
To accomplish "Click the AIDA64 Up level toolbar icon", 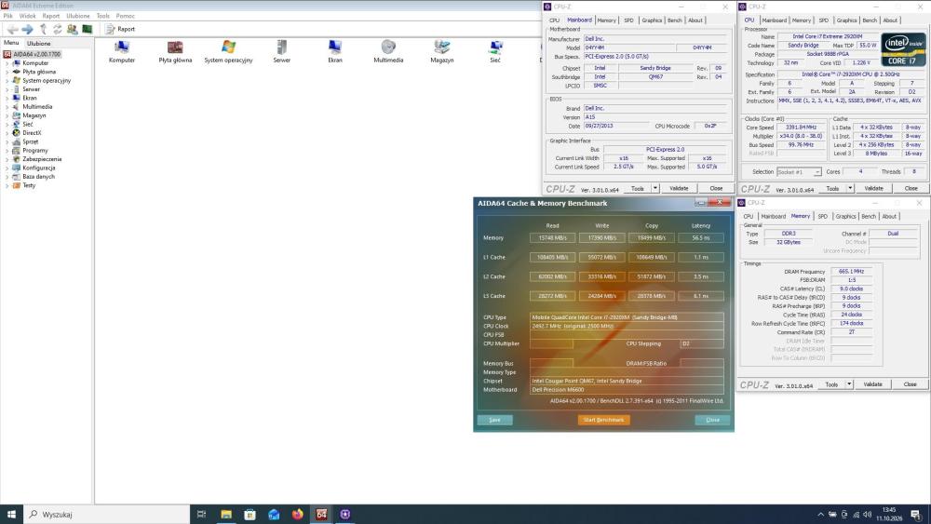I will click(43, 29).
